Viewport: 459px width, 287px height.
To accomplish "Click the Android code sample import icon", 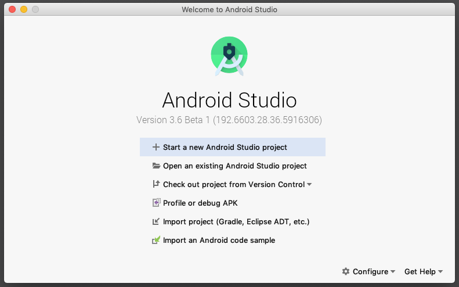I will pos(156,240).
